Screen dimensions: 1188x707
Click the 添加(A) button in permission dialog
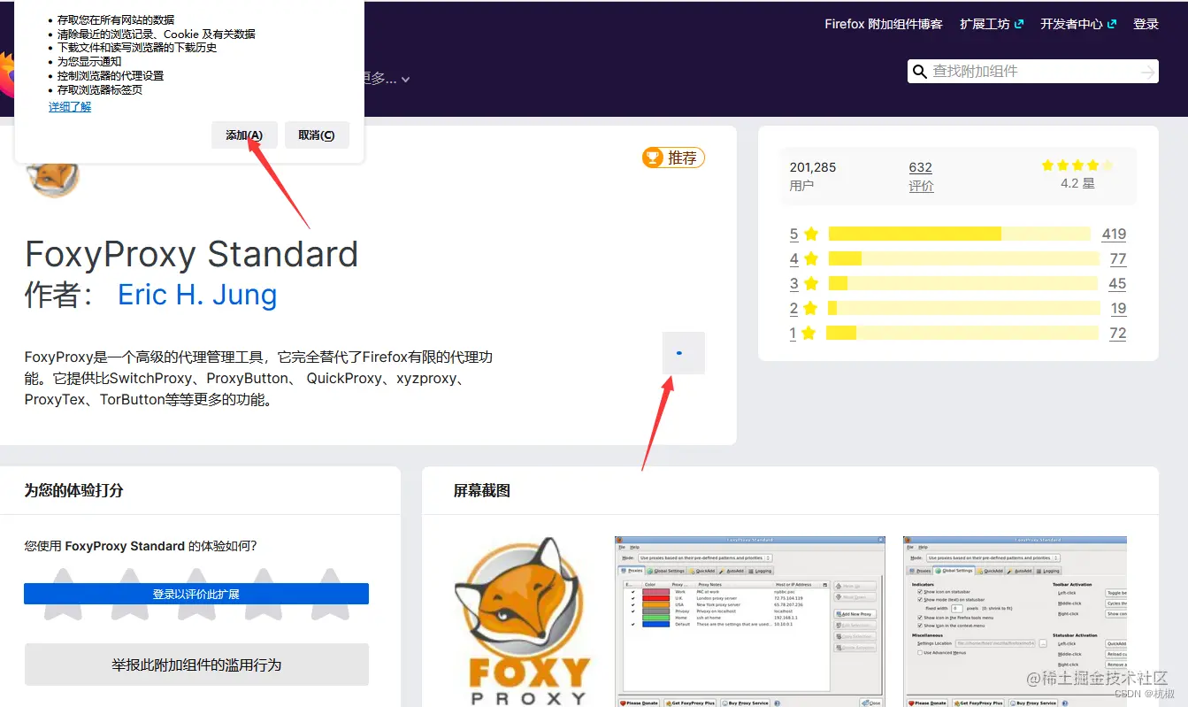pos(244,135)
